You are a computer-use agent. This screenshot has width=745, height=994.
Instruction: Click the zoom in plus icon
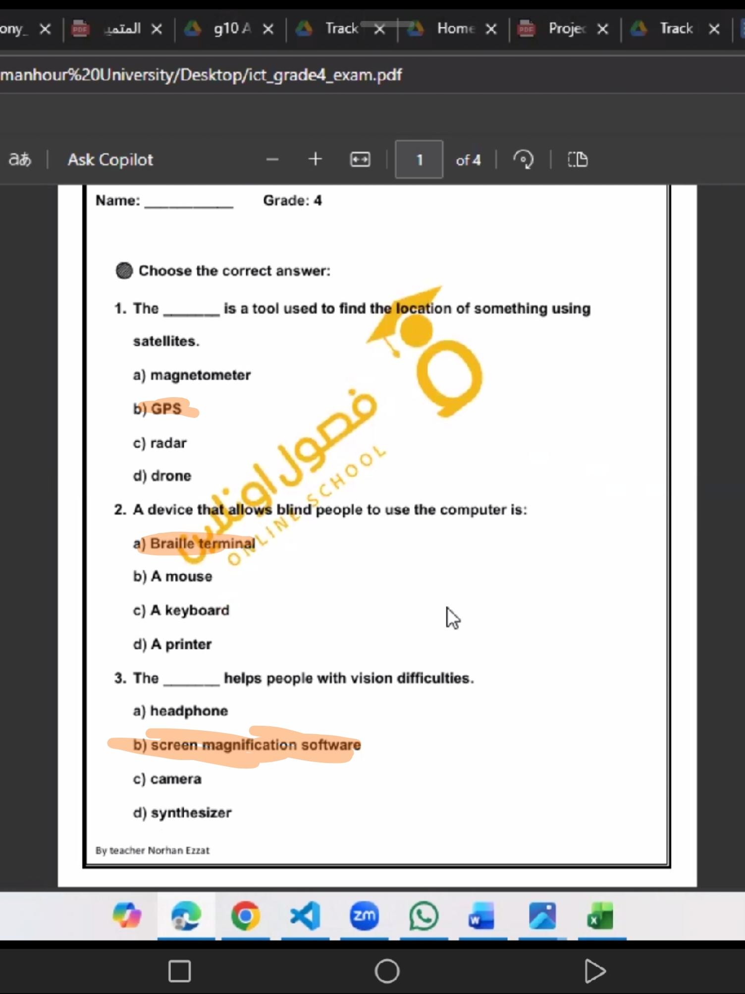point(315,159)
